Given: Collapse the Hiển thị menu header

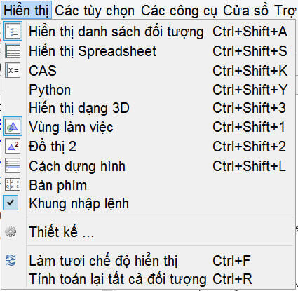Looking at the screenshot, I should (x=26, y=11).
